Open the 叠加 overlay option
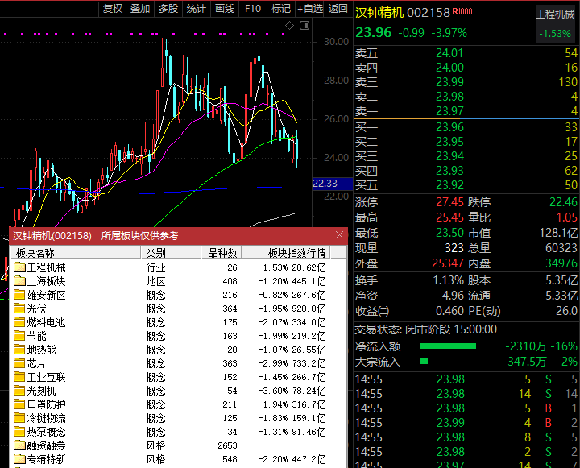580x468 pixels. (x=140, y=9)
